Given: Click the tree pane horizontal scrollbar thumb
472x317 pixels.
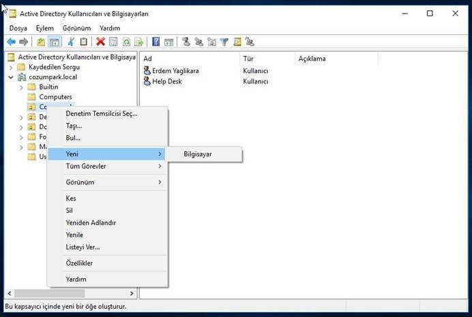Looking at the screenshot, I should pos(49,293).
